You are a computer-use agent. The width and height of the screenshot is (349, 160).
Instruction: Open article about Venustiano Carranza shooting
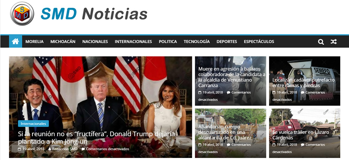(232, 77)
